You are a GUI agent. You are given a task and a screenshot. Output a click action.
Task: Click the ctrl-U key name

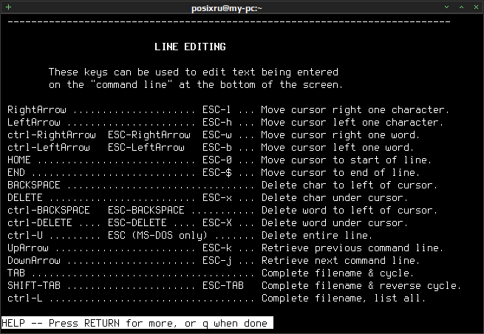click(25, 235)
